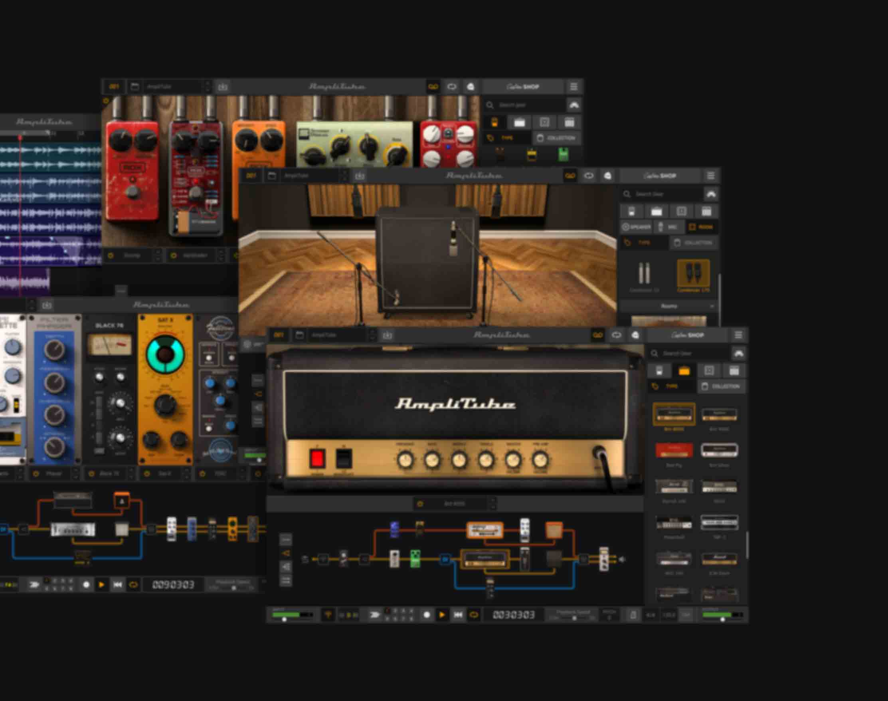Select the Rack category tab in front amp window

734,371
